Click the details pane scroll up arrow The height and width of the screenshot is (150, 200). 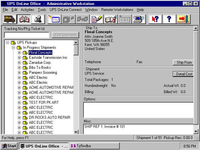point(196,28)
